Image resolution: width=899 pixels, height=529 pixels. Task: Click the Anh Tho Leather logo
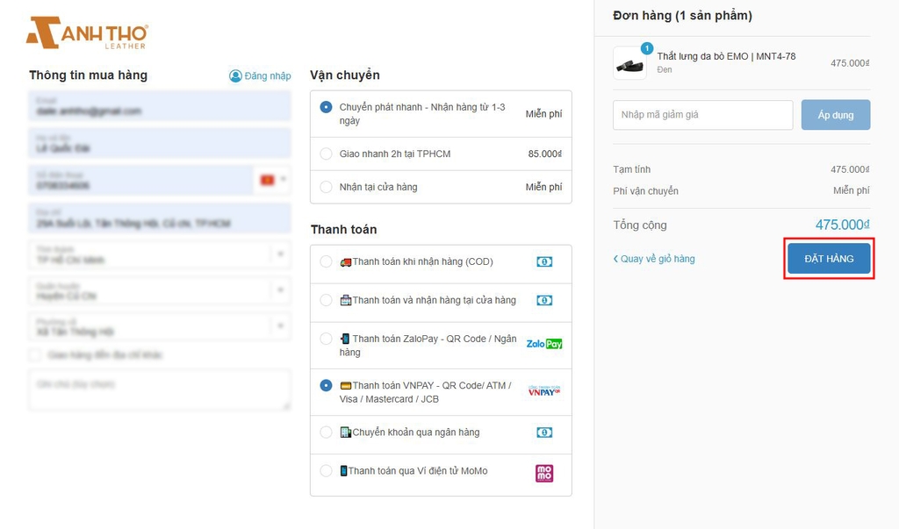[x=87, y=32]
